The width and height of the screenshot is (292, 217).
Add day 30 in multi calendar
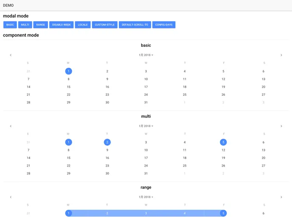coord(107,173)
